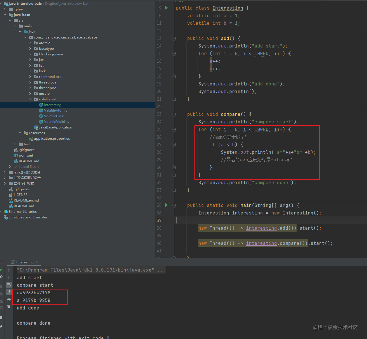Collapse the java-base module folder
The width and height of the screenshot is (367, 339).
point(5,15)
